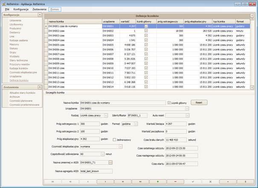Collapse Definicje liczników grid panel
The height and width of the screenshot is (188, 258).
click(252, 15)
